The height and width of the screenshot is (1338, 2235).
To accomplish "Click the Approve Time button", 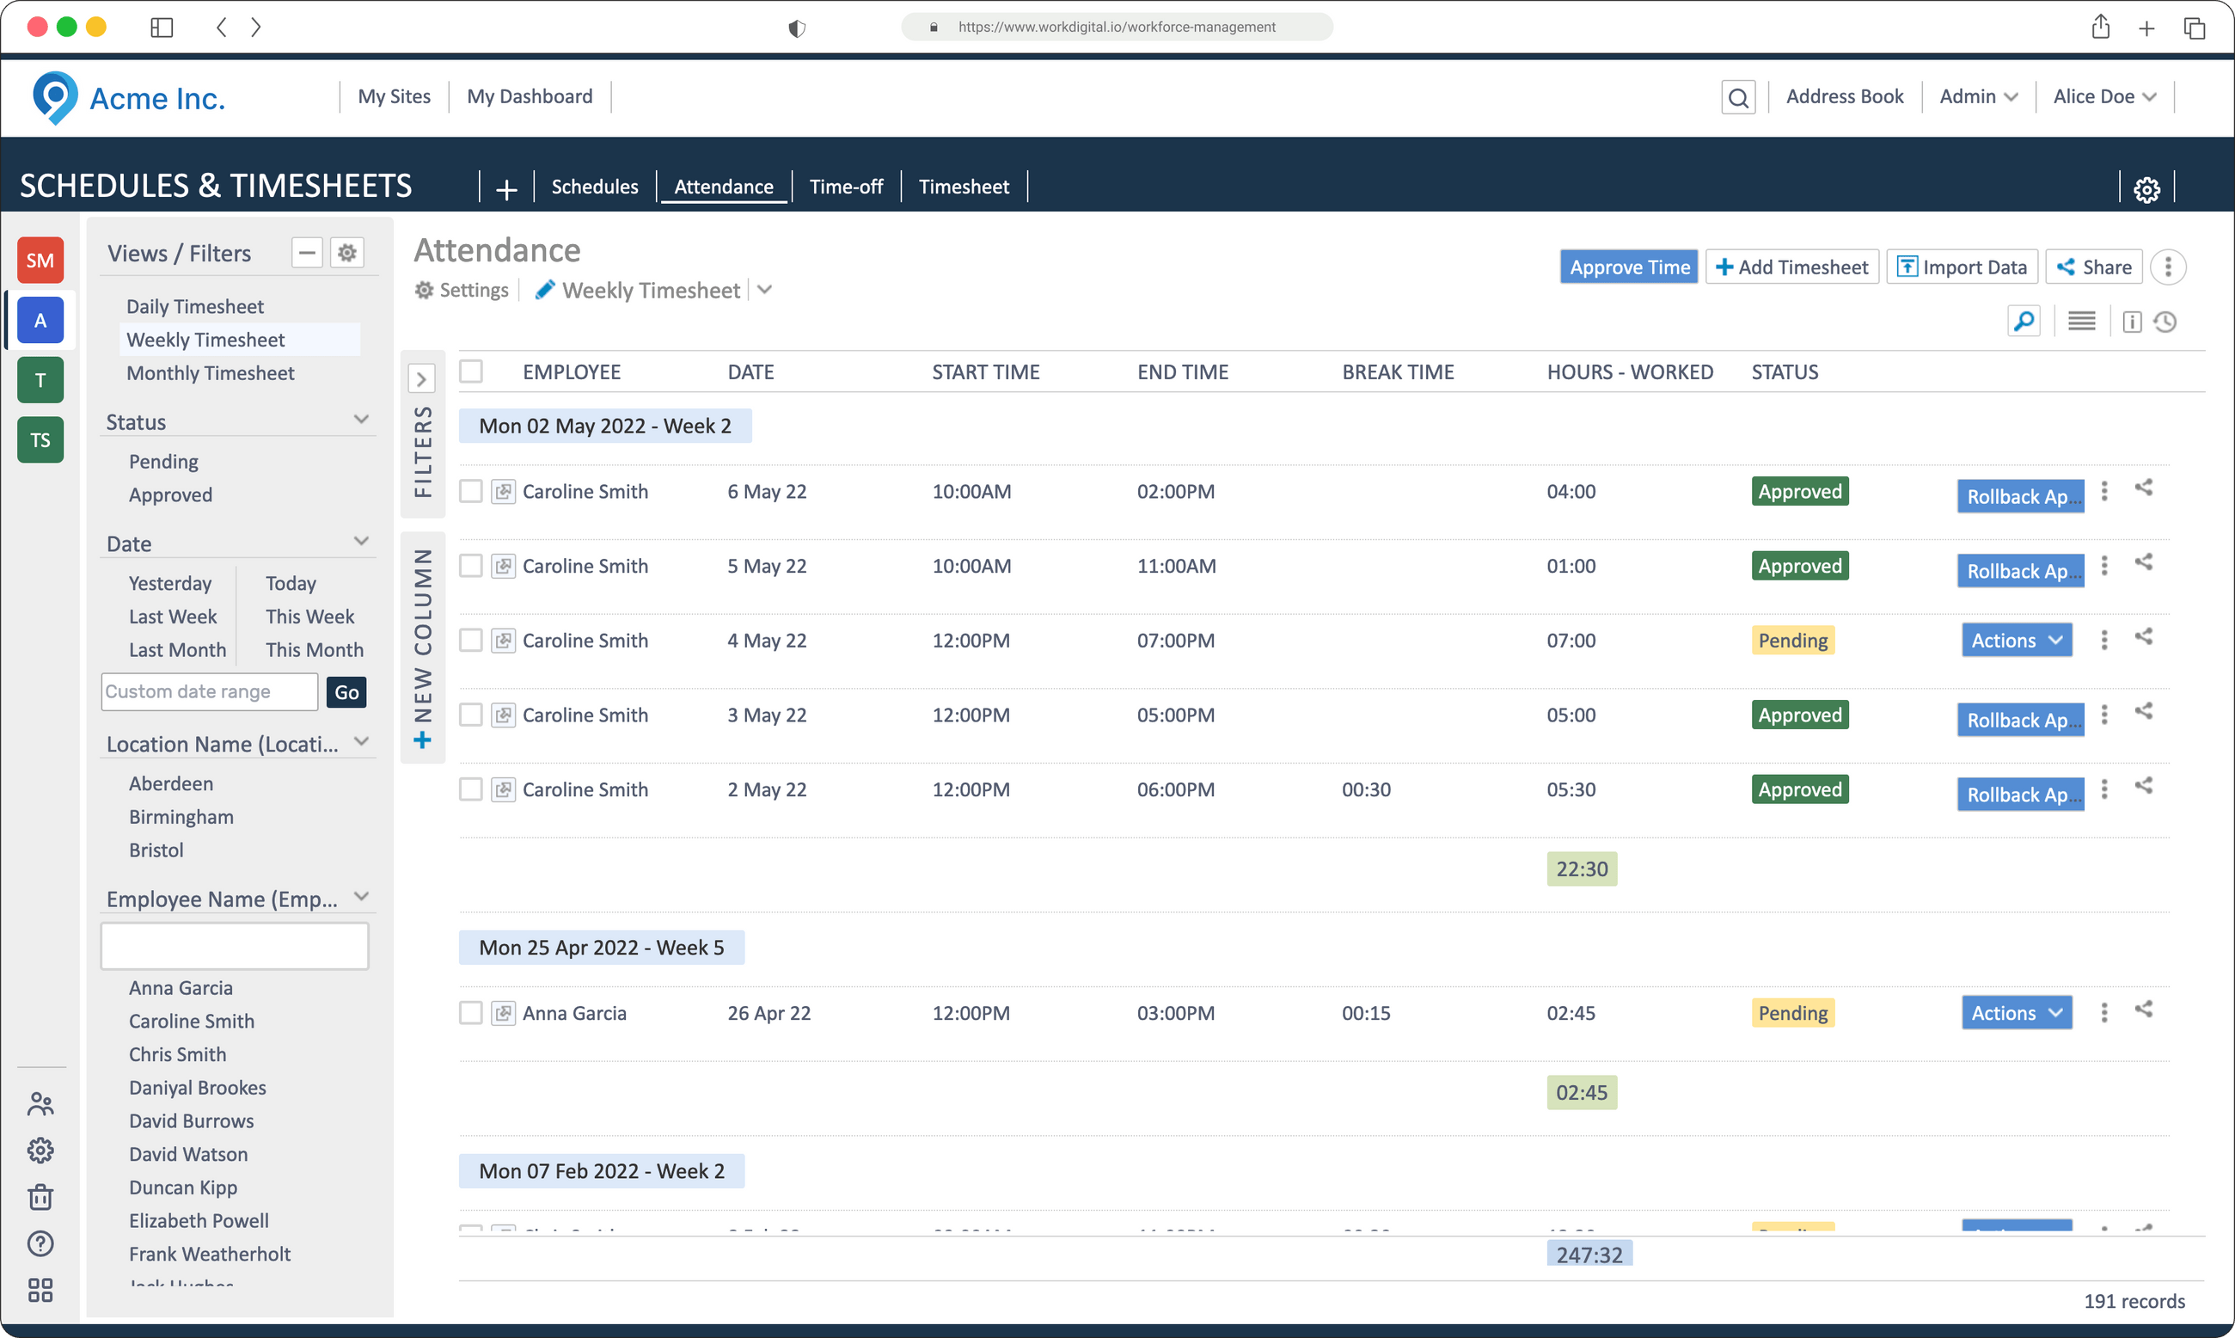I will tap(1628, 266).
